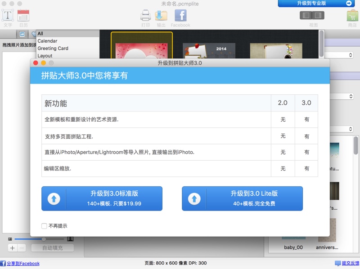Click 升级到3.0标准版 upgrade button
The image size is (360, 269).
102,198
